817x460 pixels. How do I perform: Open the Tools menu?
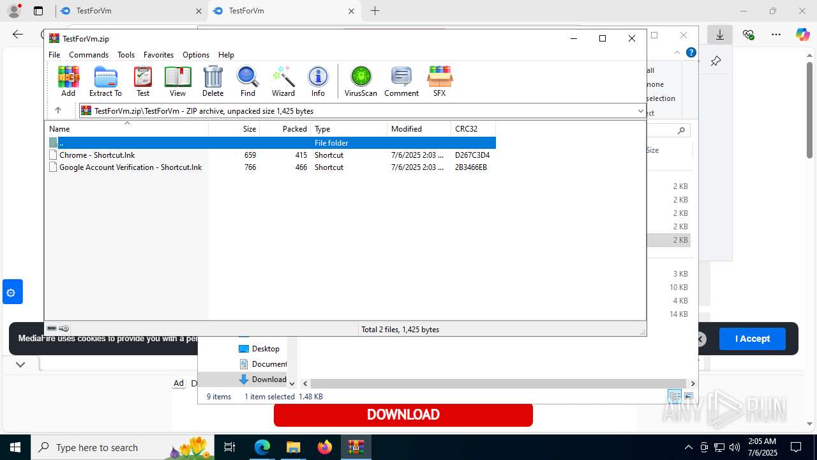(x=126, y=55)
